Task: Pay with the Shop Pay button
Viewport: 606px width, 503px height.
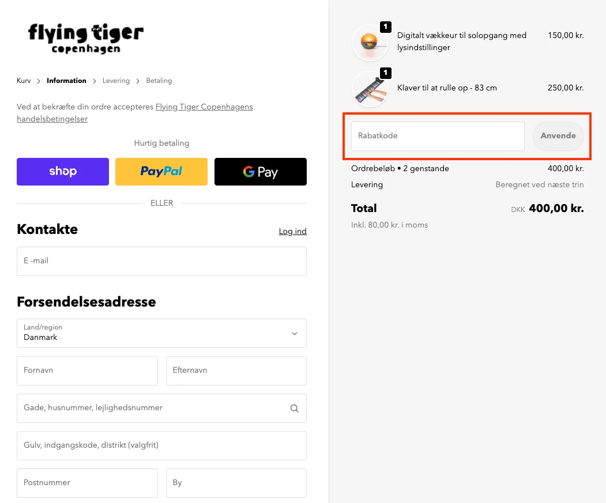Action: [x=62, y=171]
